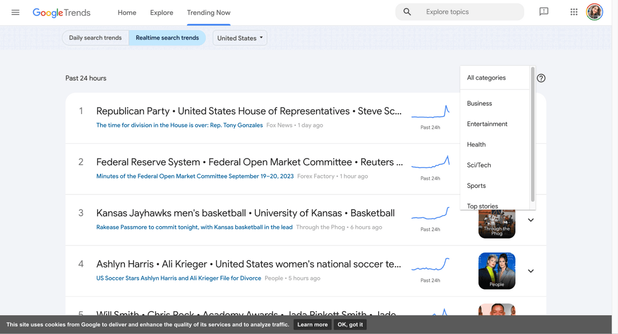Open the account profile avatar
The width and height of the screenshot is (618, 334).
coord(594,12)
